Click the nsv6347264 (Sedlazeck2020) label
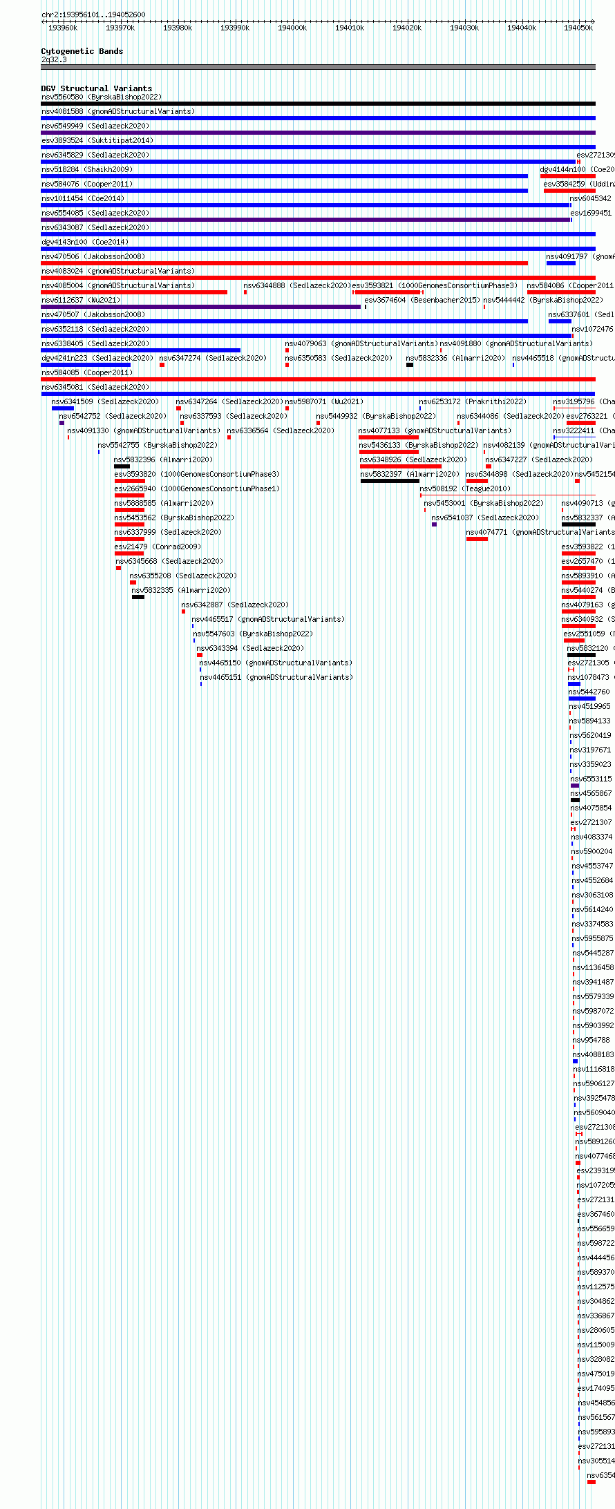The height and width of the screenshot is (1509, 615). coord(229,401)
